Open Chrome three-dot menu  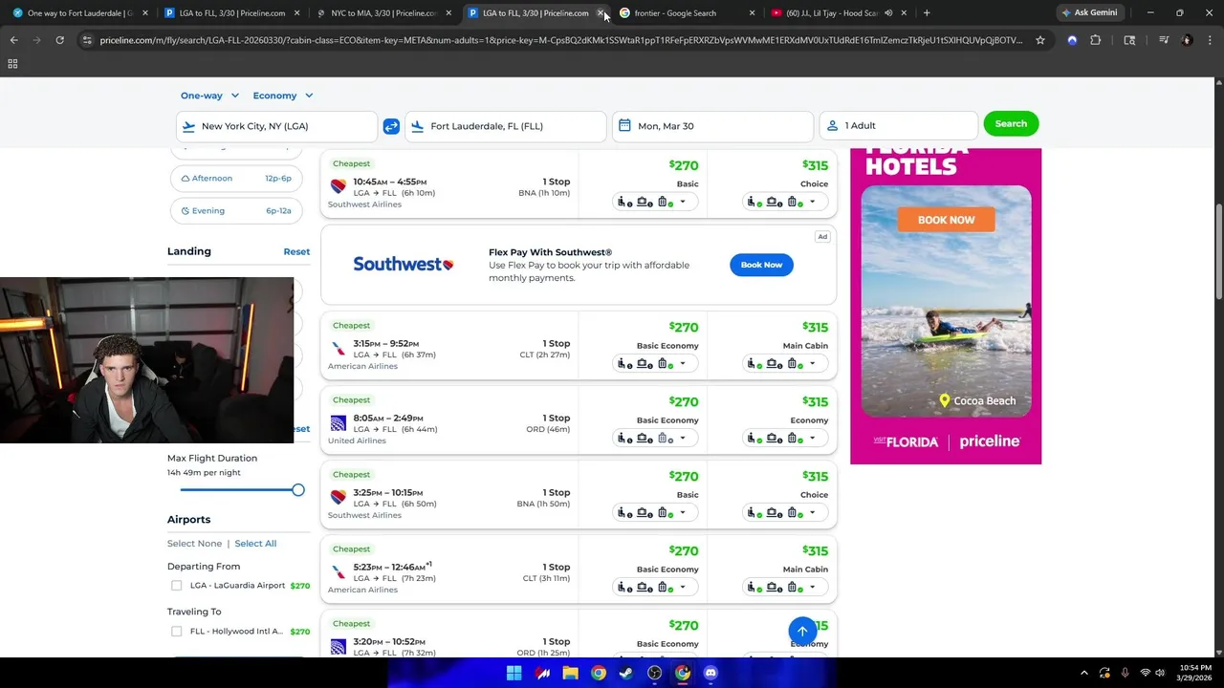tap(1209, 40)
